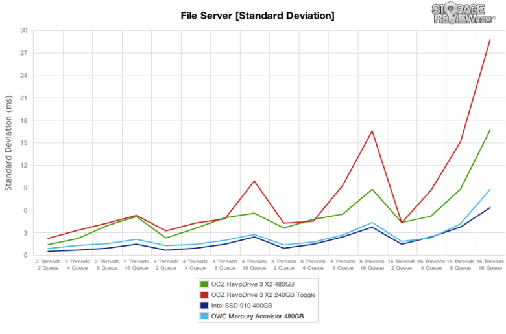Click the '8 Threads 2 Queue' axis label
This screenshot has height=334, width=506.
coord(283,265)
